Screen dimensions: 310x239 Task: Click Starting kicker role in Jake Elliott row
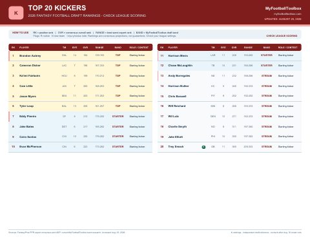[285, 137]
